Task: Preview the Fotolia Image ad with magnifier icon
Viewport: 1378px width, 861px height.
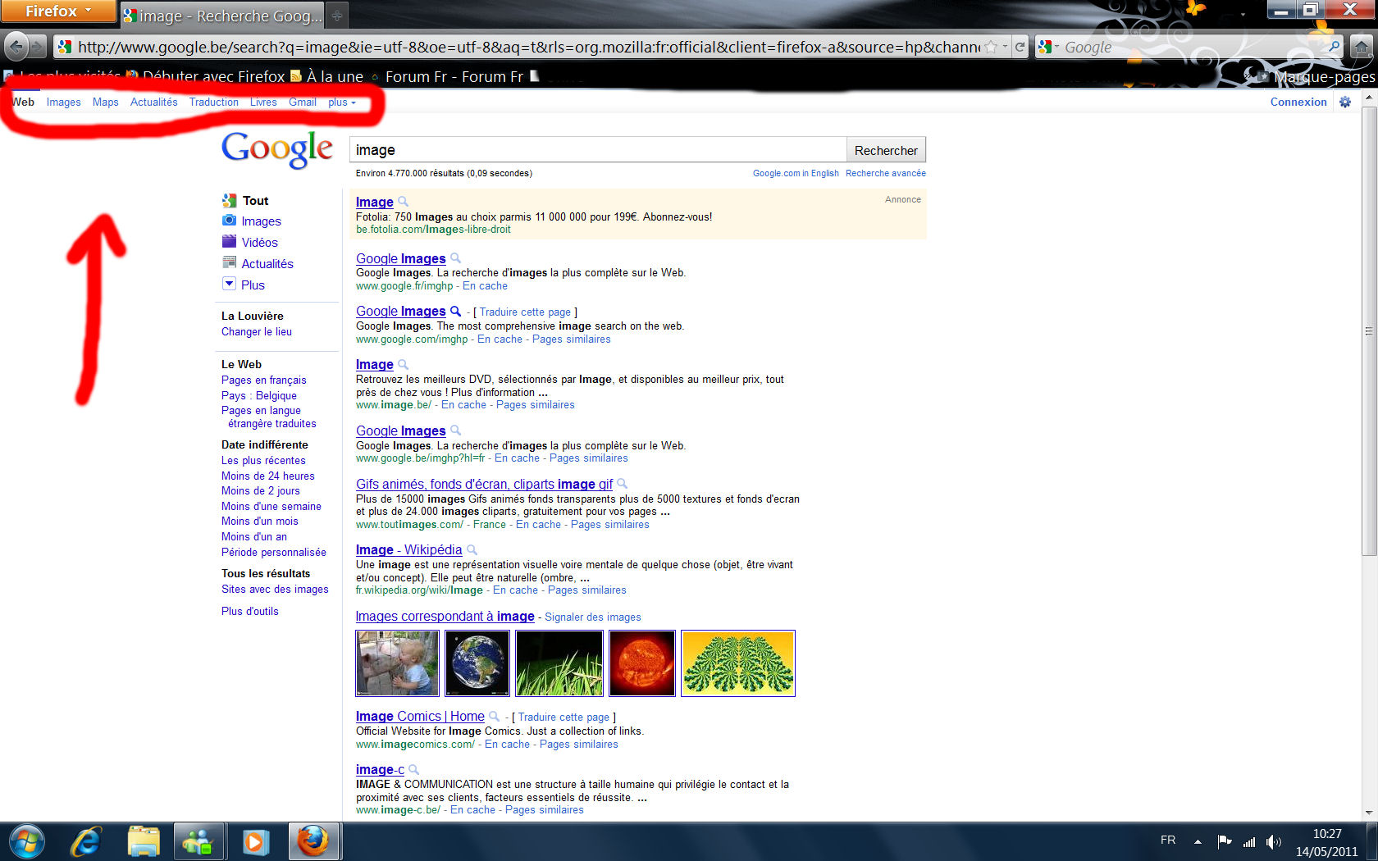Action: click(x=403, y=202)
